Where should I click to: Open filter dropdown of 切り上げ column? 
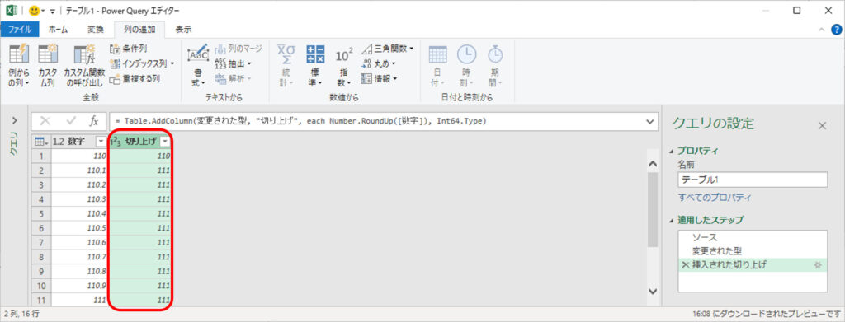(x=165, y=142)
